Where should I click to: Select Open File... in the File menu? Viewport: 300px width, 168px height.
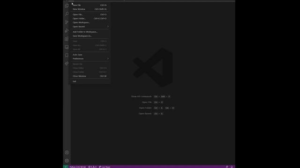click(90, 14)
